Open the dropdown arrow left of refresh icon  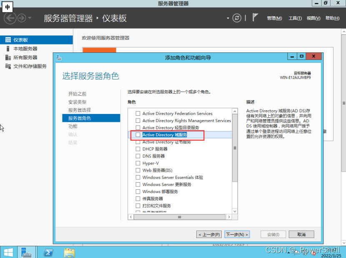[x=228, y=18]
